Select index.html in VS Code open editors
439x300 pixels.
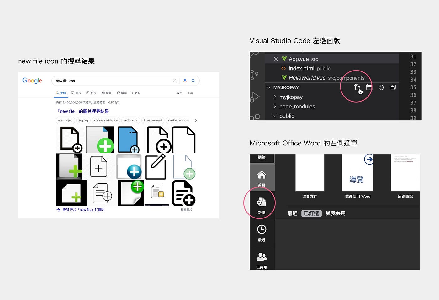click(x=332, y=68)
